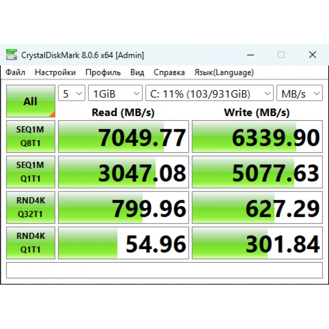Open the Язык(Language) menu
The image size is (329, 329).
(x=224, y=73)
